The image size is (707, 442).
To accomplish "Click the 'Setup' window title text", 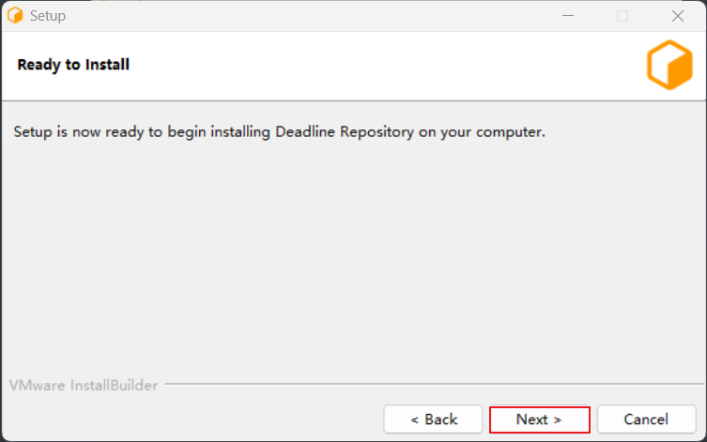I will (48, 16).
